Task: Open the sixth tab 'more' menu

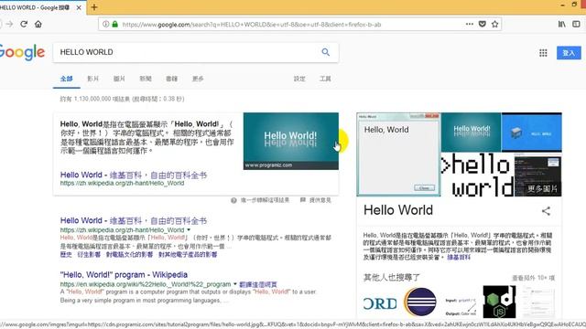Action: [198, 79]
